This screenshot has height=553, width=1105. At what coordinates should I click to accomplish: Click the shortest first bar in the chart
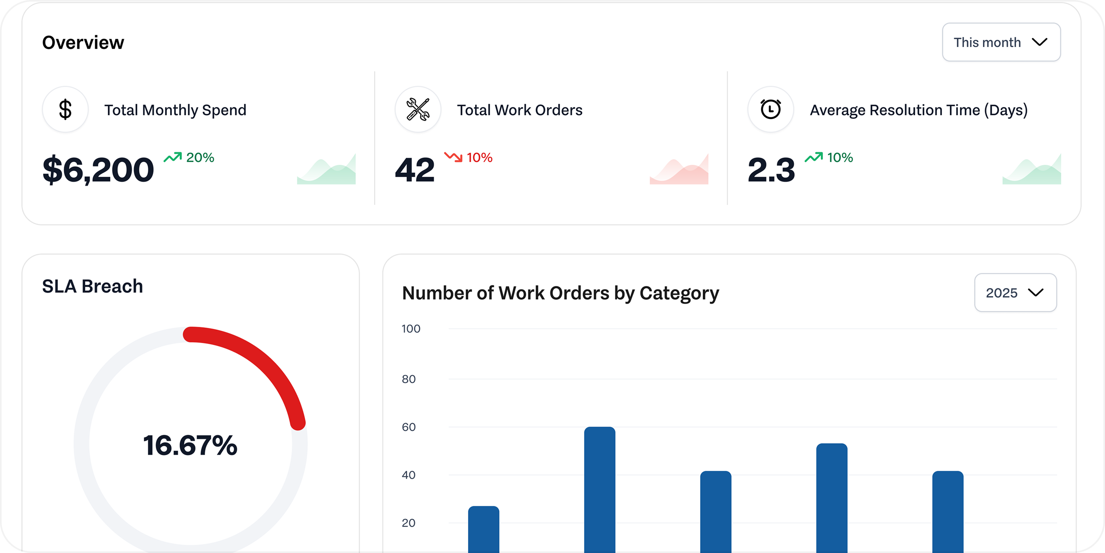484,529
